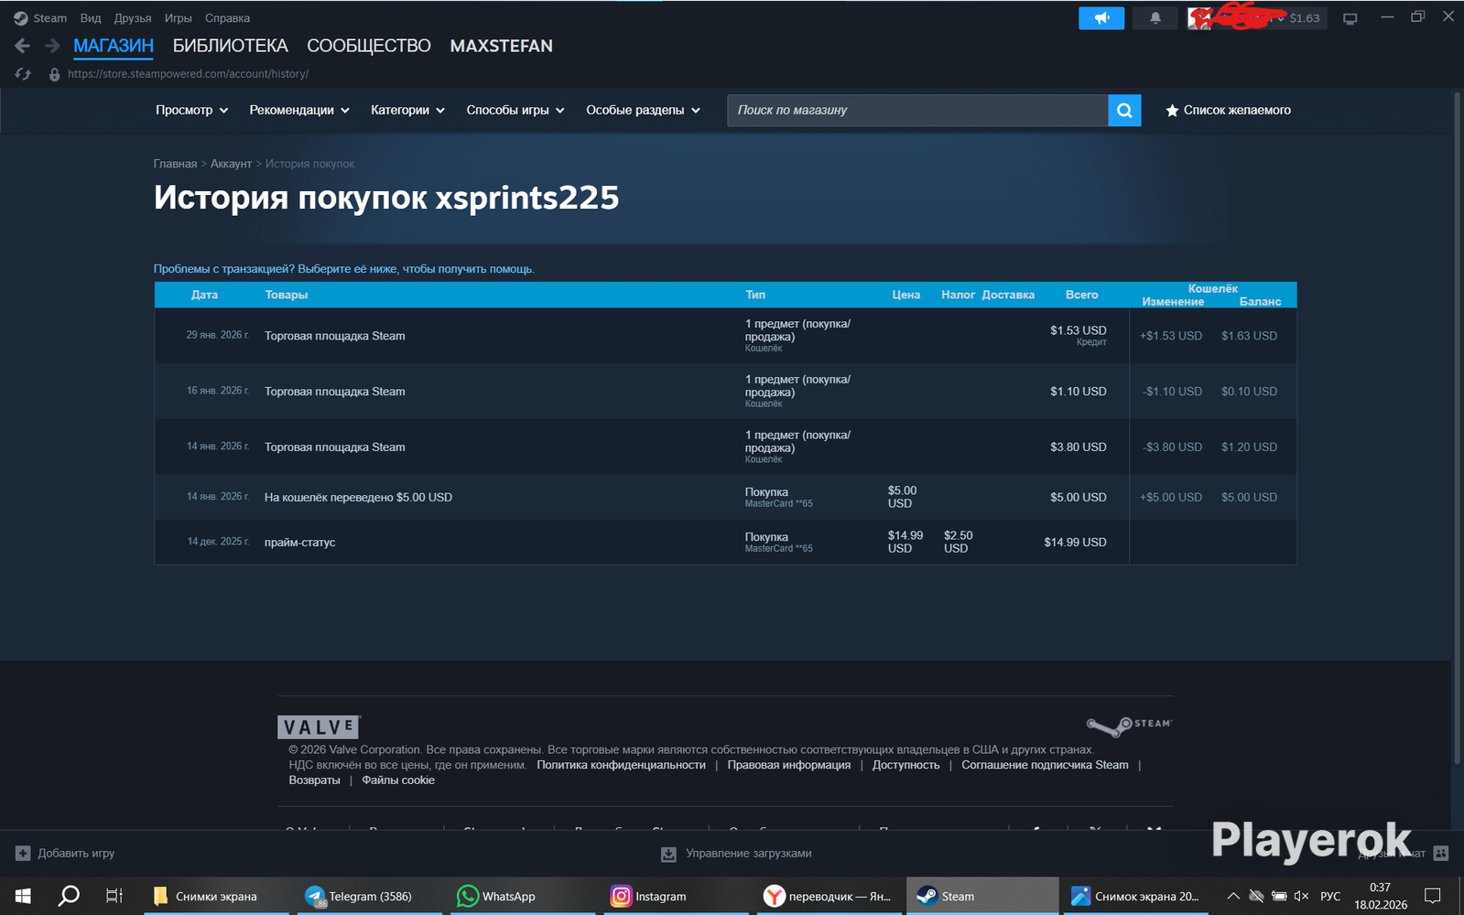Screen dimensions: 1464x915
Task: Open Политика конфиденциальности link
Action: click(621, 765)
